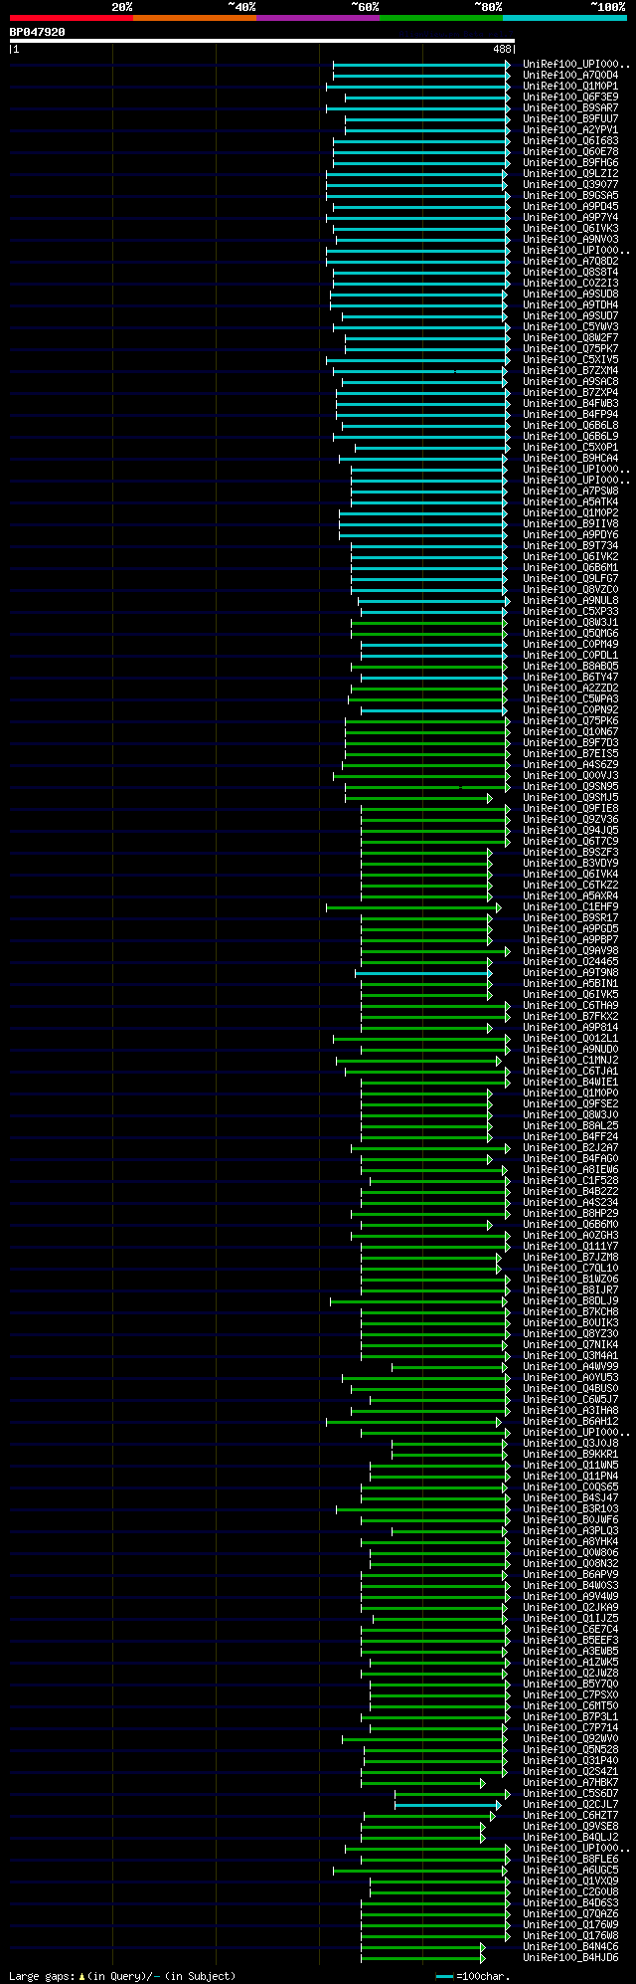Open hit UniRef100_Q1M0P1
Image resolution: width=636 pixels, height=1984 pixels.
tap(570, 86)
